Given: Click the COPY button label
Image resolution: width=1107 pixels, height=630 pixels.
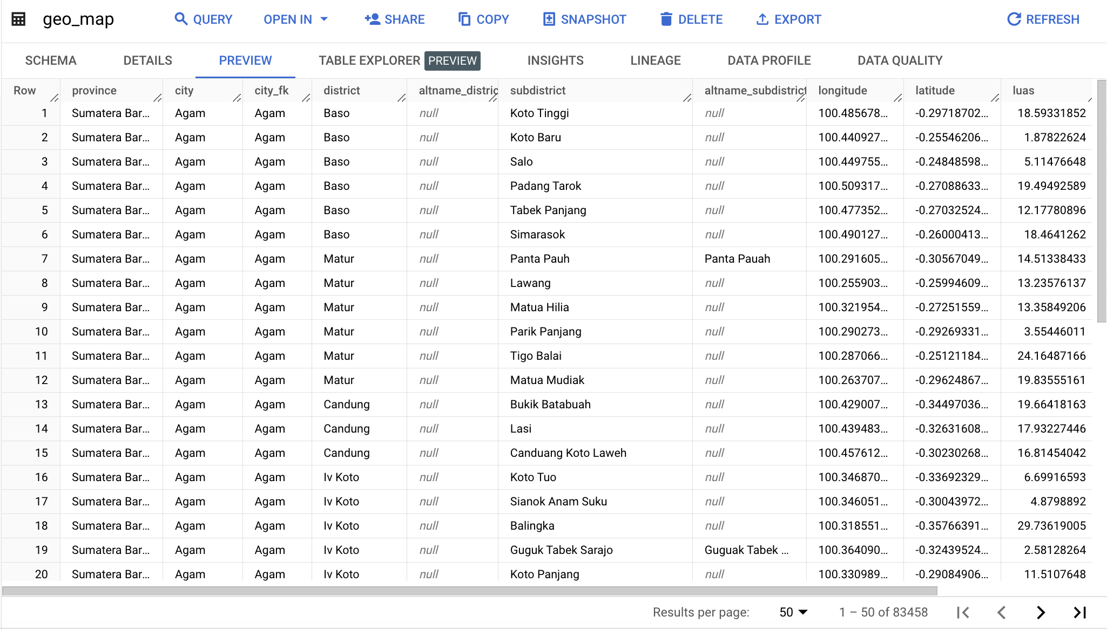Looking at the screenshot, I should point(493,19).
